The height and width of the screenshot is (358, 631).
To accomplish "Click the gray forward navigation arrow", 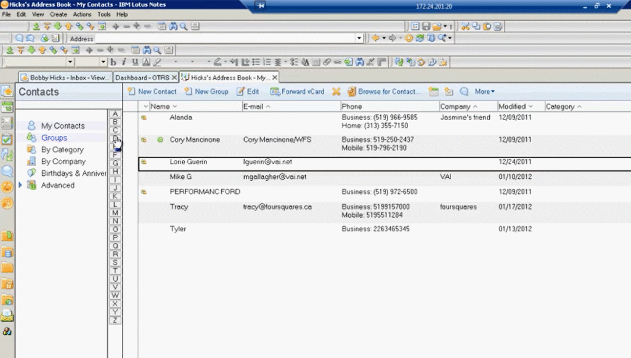I will (x=392, y=38).
